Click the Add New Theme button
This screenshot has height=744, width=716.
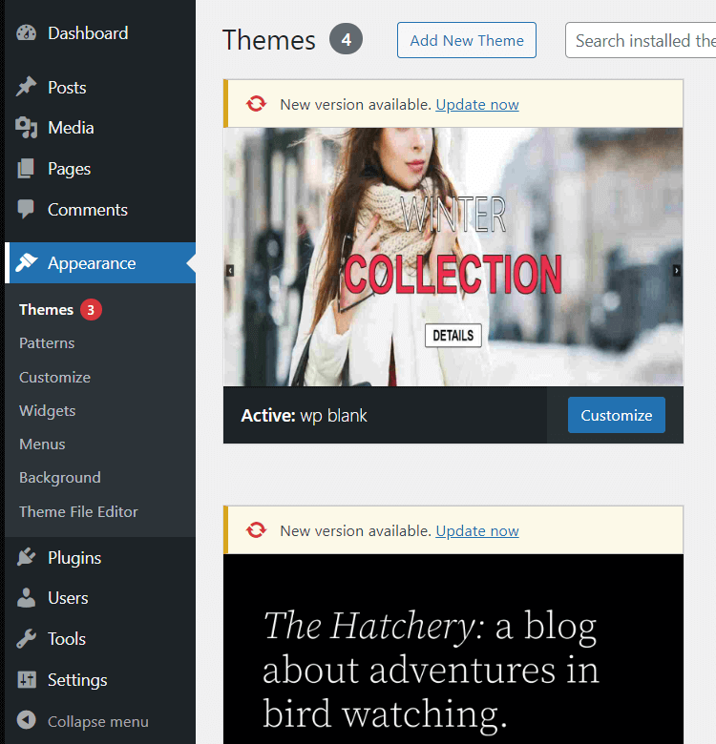click(x=466, y=41)
